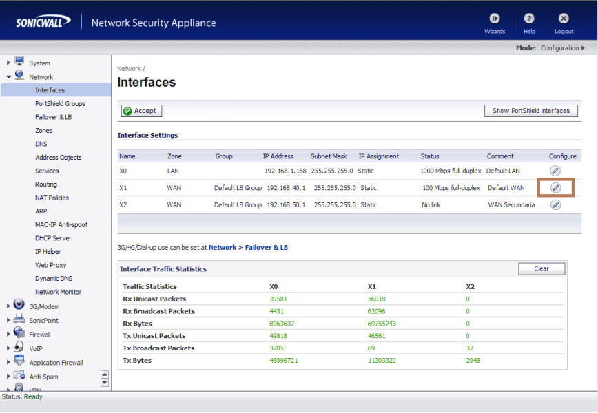Configure the X2 WAN Secundaria interface
The height and width of the screenshot is (413, 598).
click(x=555, y=204)
